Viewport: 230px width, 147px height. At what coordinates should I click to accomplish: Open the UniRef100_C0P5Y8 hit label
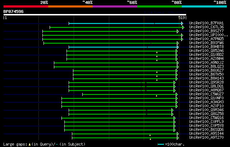[x=206, y=126]
